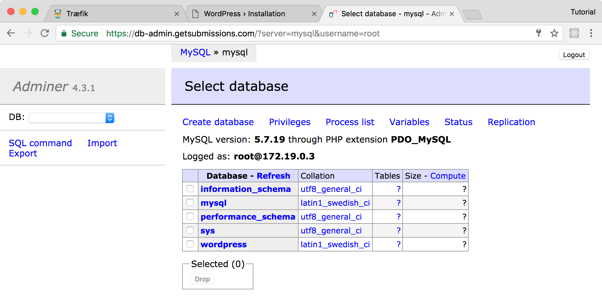Close the WordPress Installation tab
Screen dimensions: 602x305
click(314, 14)
